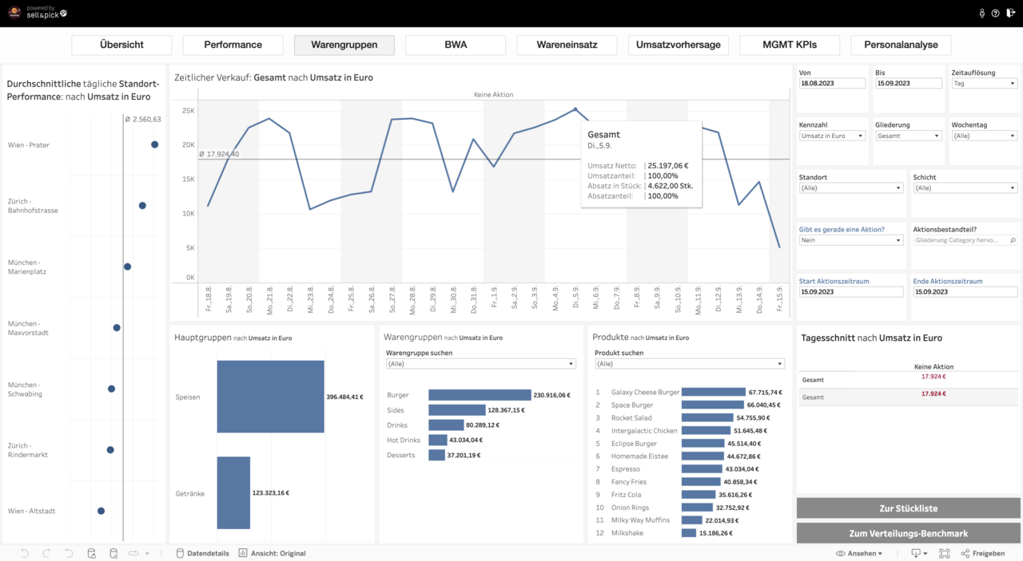The width and height of the screenshot is (1023, 561).
Task: Open the Zeitauflösung dropdown
Action: point(985,83)
